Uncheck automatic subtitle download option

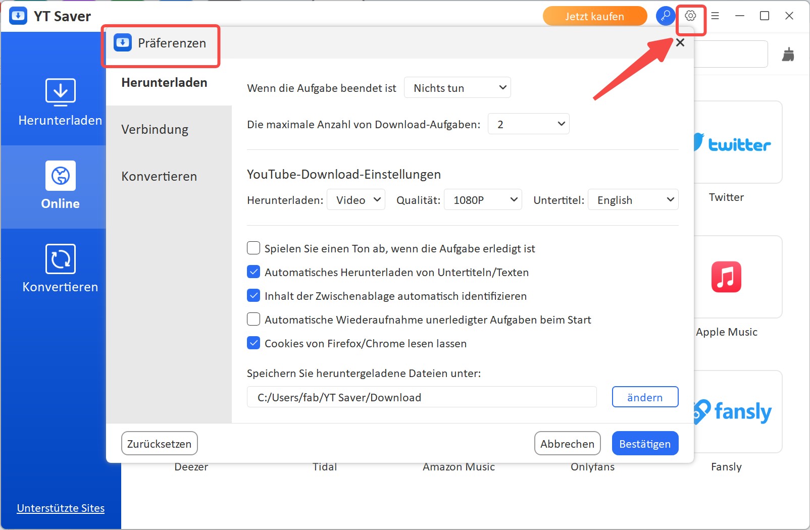coord(254,272)
